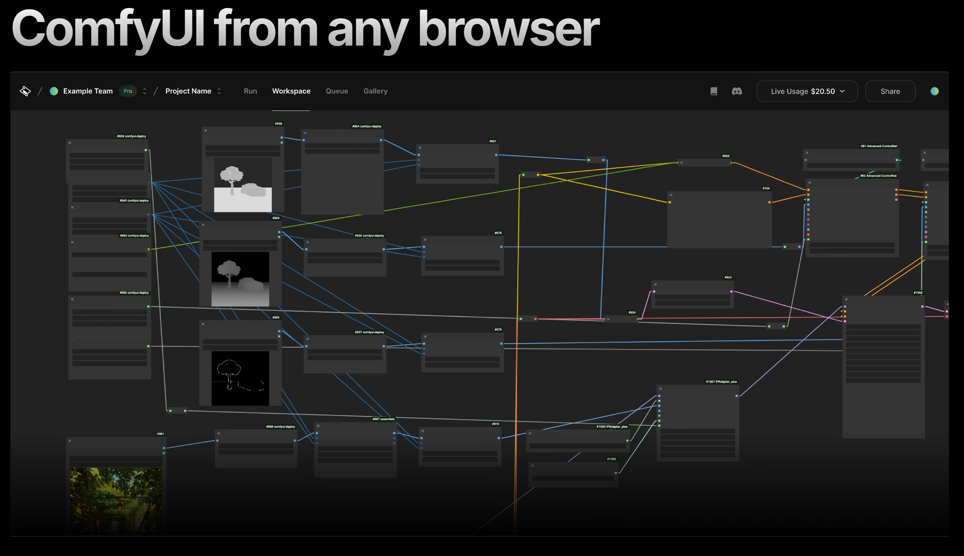Screen dimensions: 964x556
Task: Click green output port of node #936
Action: click(x=146, y=150)
